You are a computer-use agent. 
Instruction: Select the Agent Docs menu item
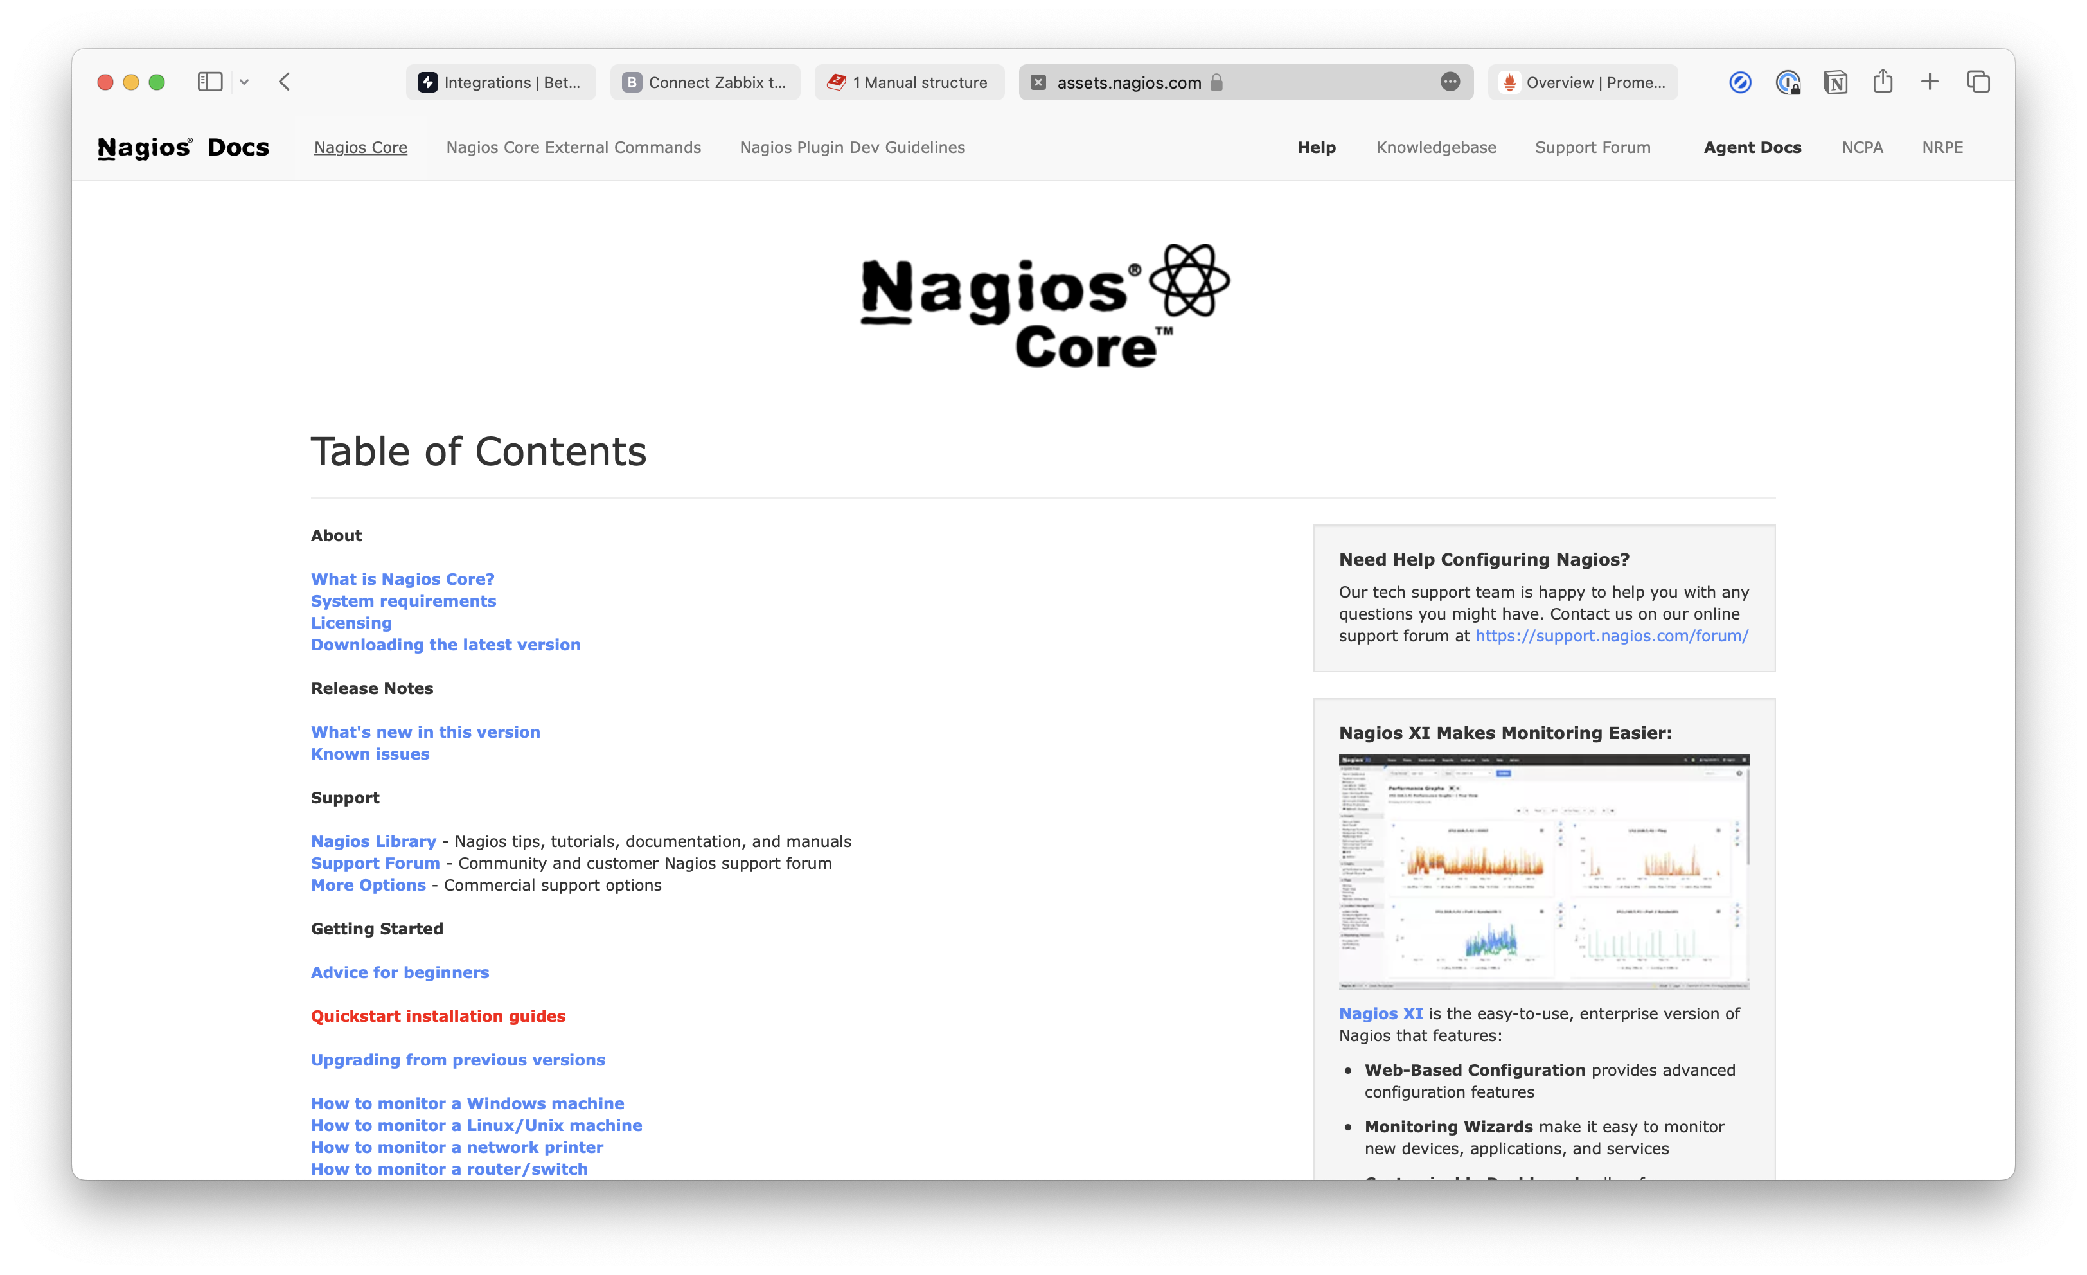click(1753, 146)
